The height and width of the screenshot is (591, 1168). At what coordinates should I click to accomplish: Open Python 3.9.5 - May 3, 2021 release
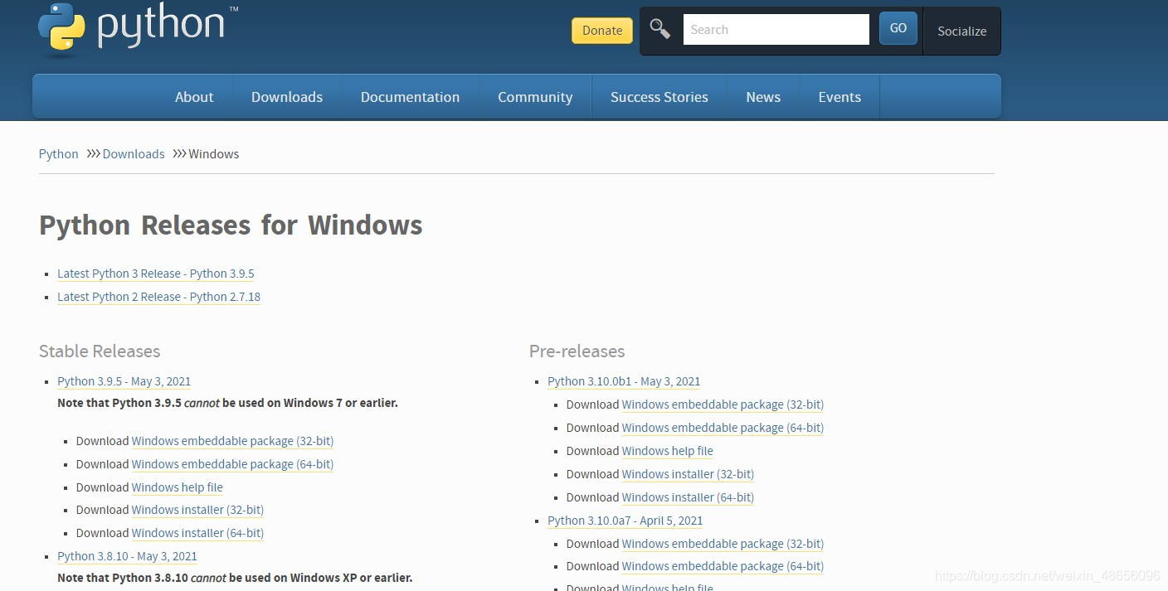pyautogui.click(x=124, y=381)
